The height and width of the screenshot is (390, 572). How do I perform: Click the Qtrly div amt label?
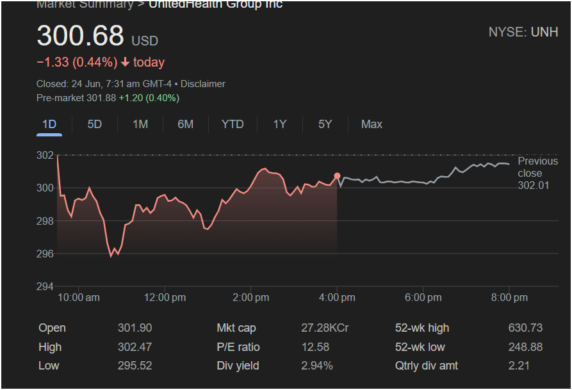427,366
